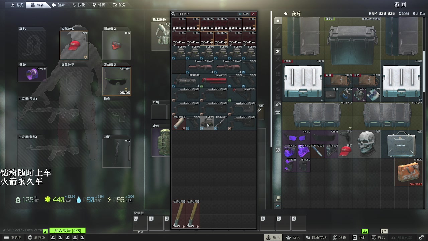The image size is (428, 241).
Task: Click the Rivals armband in the 臂带 slot
Action: coord(32,74)
